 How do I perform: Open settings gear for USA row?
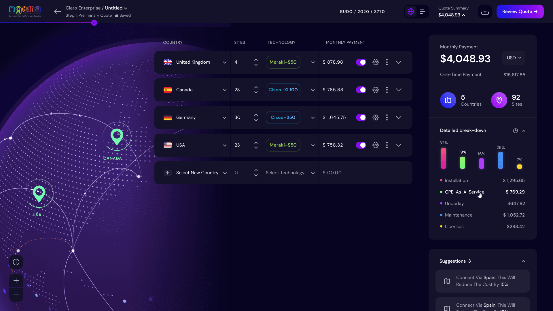coord(376,145)
